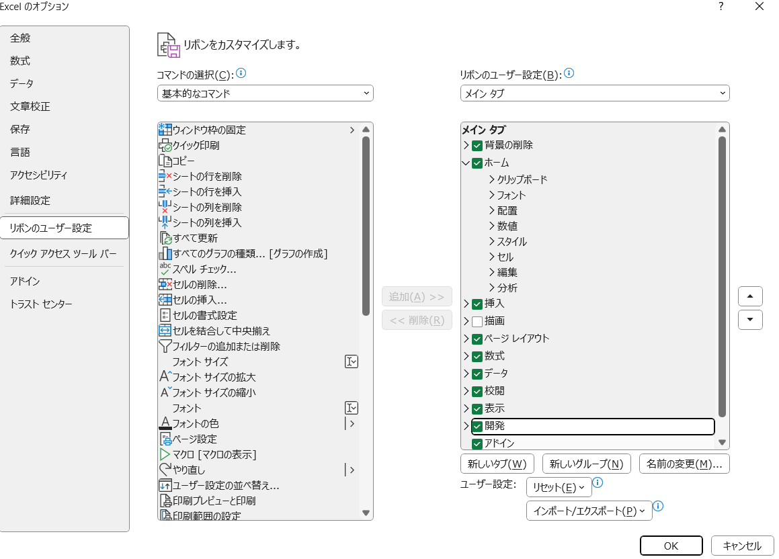
Task: Select the フォントの色 icon
Action: click(x=165, y=423)
